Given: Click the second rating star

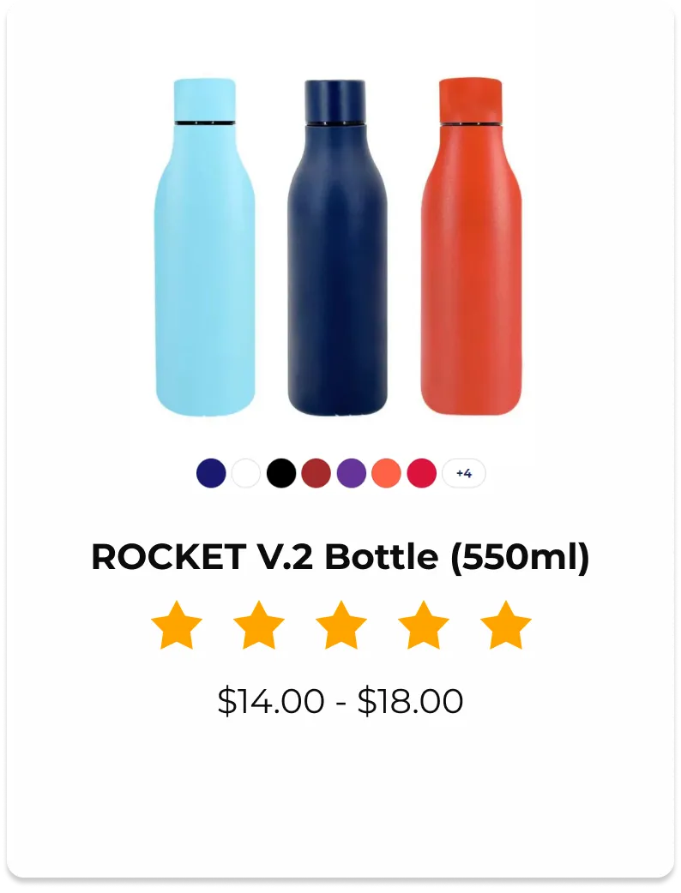Looking at the screenshot, I should (x=259, y=626).
